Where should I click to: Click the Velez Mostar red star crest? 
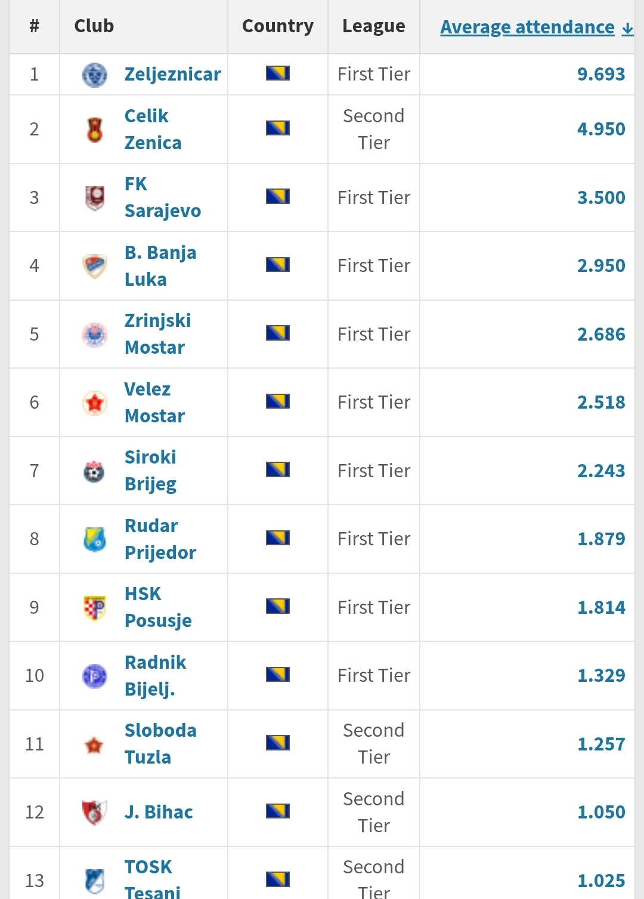pos(94,403)
